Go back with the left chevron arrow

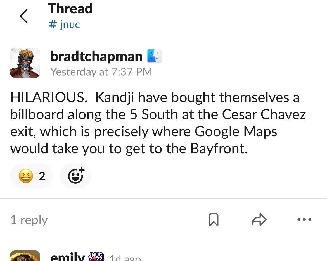click(24, 16)
